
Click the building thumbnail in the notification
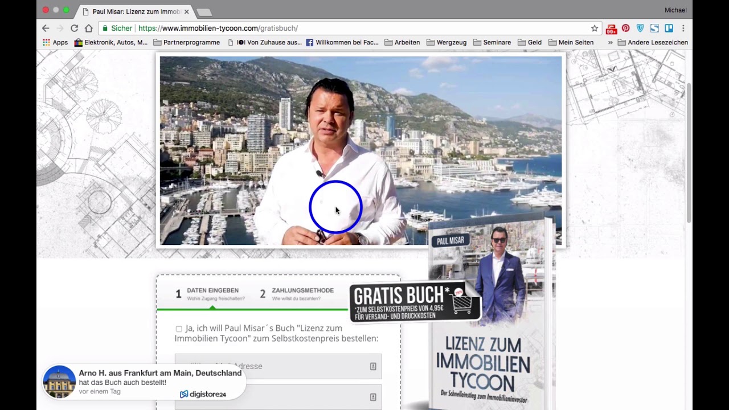[x=59, y=382]
